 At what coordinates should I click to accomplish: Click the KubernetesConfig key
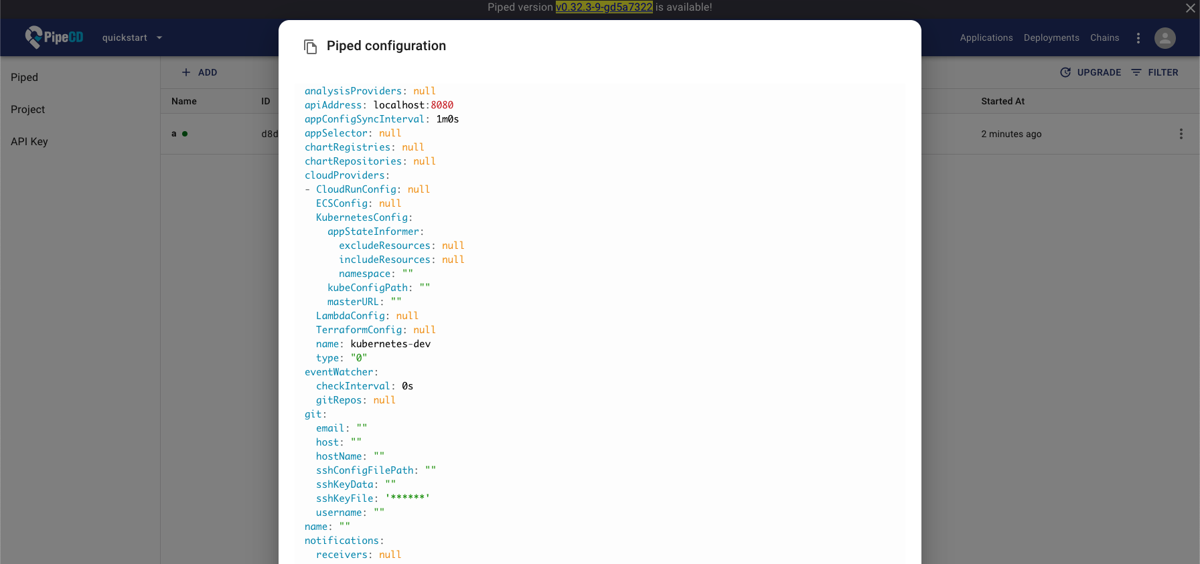point(362,217)
